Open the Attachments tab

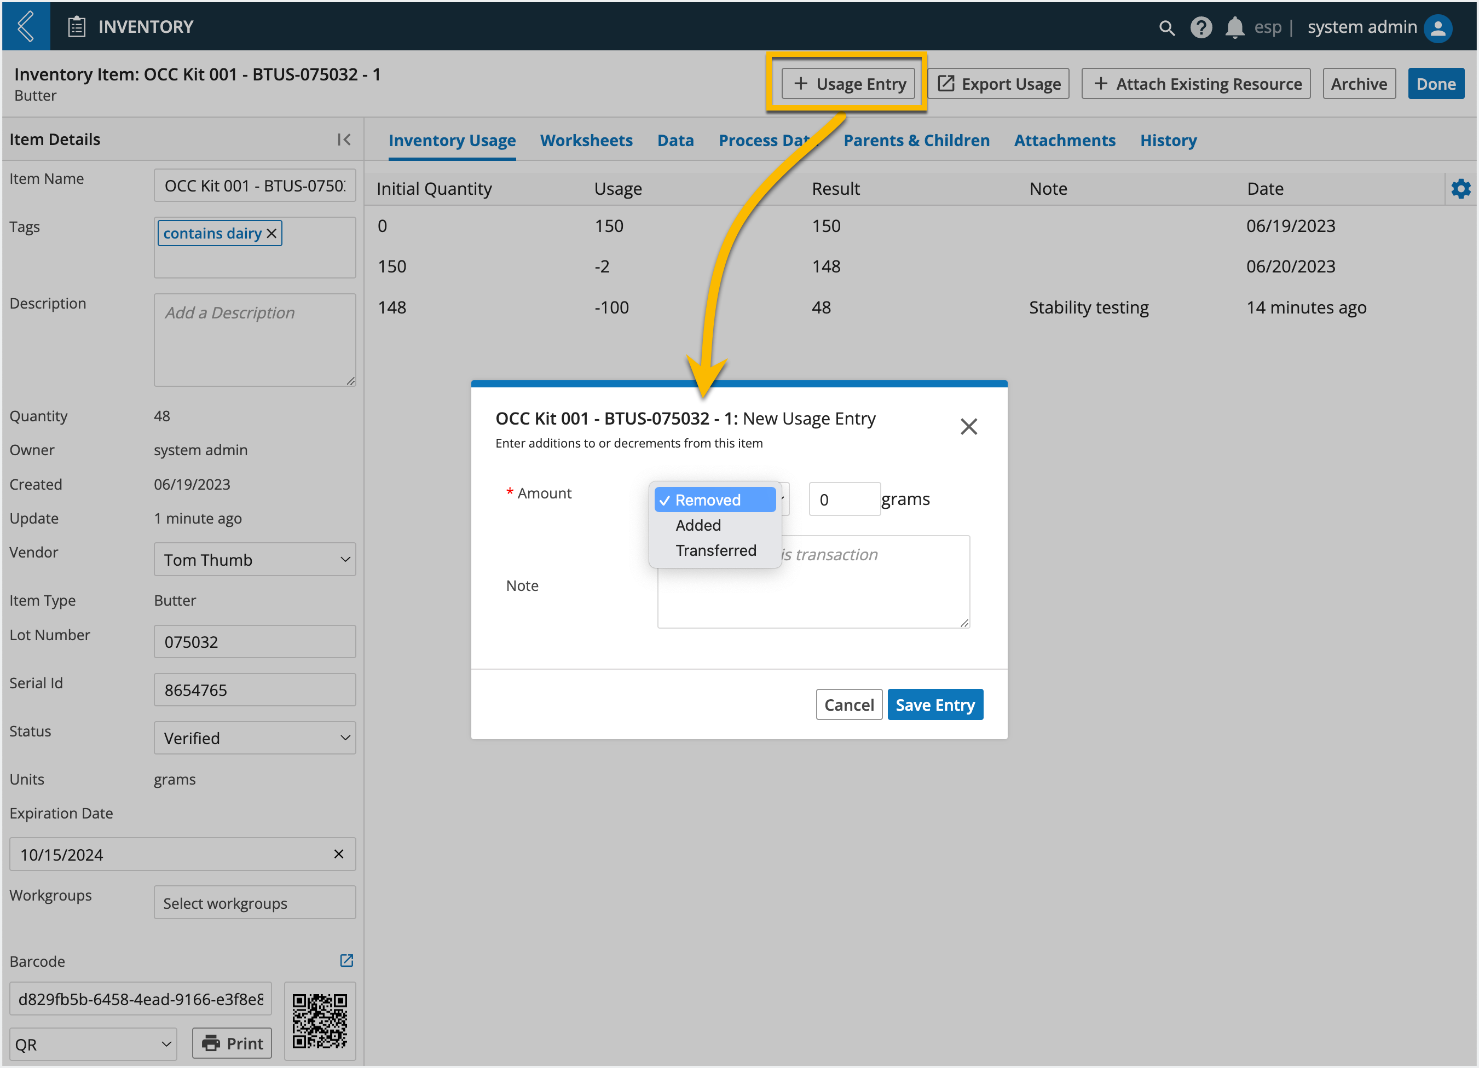click(x=1064, y=140)
